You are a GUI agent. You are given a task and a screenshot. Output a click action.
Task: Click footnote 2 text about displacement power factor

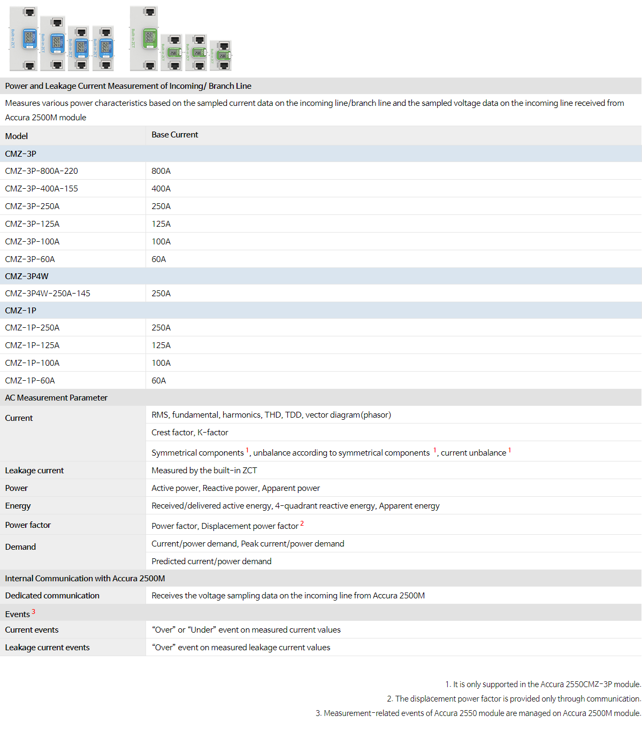click(x=514, y=699)
